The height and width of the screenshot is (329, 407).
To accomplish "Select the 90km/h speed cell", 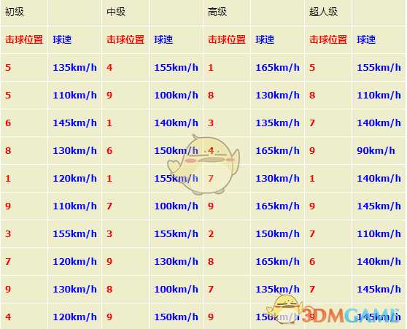I will click(376, 150).
